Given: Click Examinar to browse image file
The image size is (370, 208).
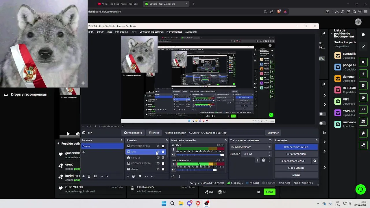Looking at the screenshot, I should [273, 133].
